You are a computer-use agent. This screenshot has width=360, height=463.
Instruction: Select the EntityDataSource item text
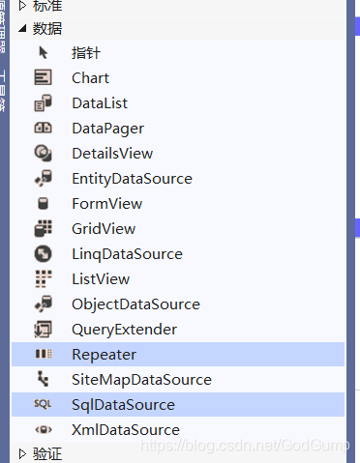click(132, 179)
